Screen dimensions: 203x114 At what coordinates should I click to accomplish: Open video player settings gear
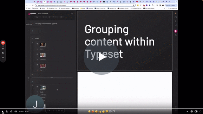click(x=192, y=111)
